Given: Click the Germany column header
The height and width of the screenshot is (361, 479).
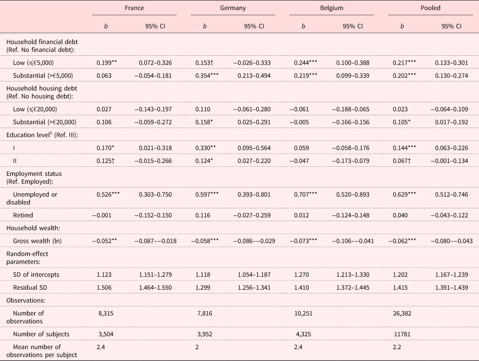Looking at the screenshot, I should click(233, 8).
